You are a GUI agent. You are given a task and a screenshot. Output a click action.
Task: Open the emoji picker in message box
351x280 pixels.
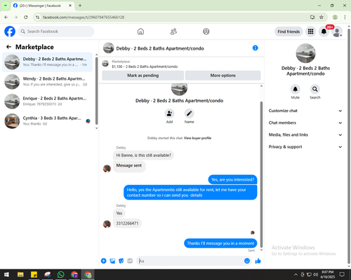pos(247,261)
